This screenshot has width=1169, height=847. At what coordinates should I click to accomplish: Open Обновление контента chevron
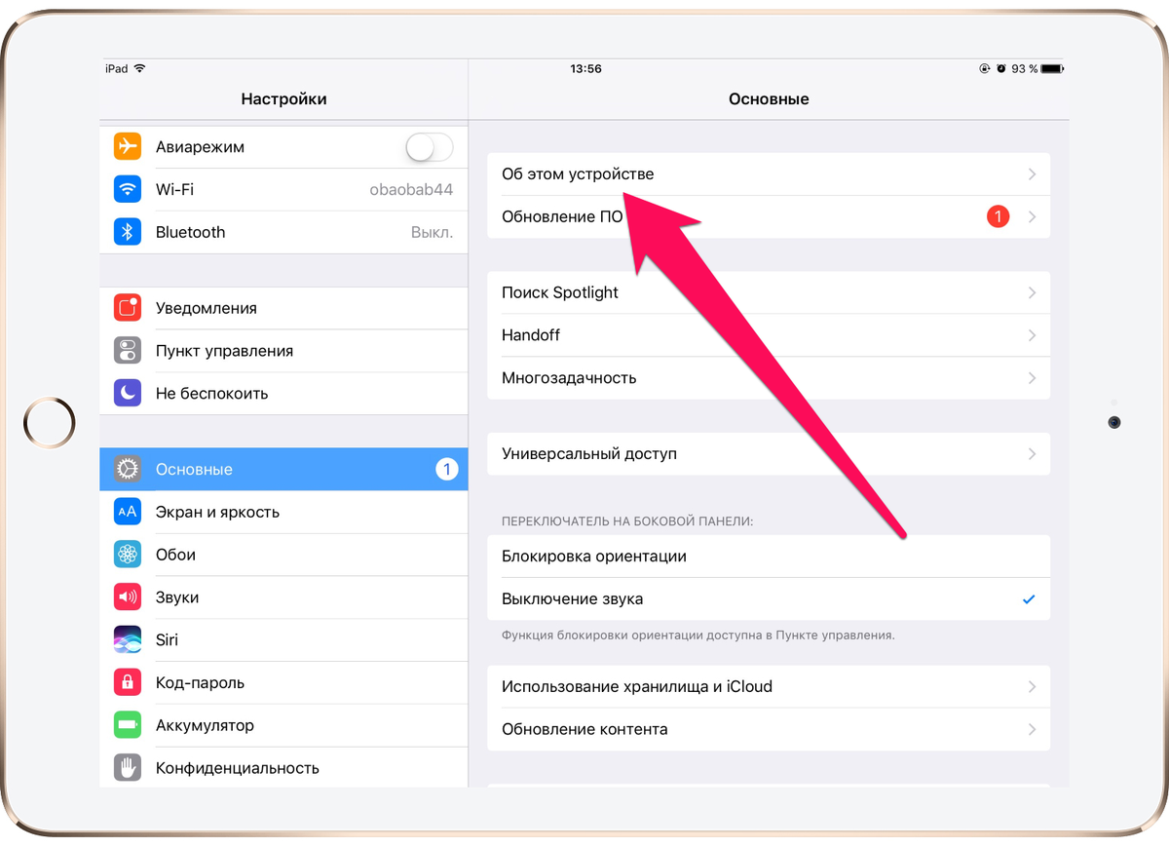click(x=1032, y=729)
